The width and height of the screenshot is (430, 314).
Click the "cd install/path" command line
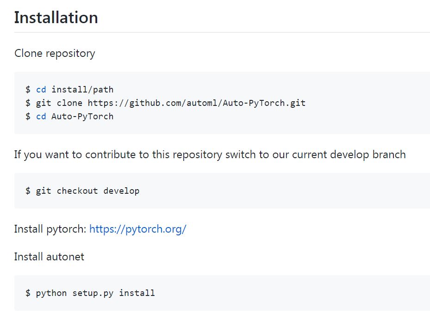[x=69, y=89]
